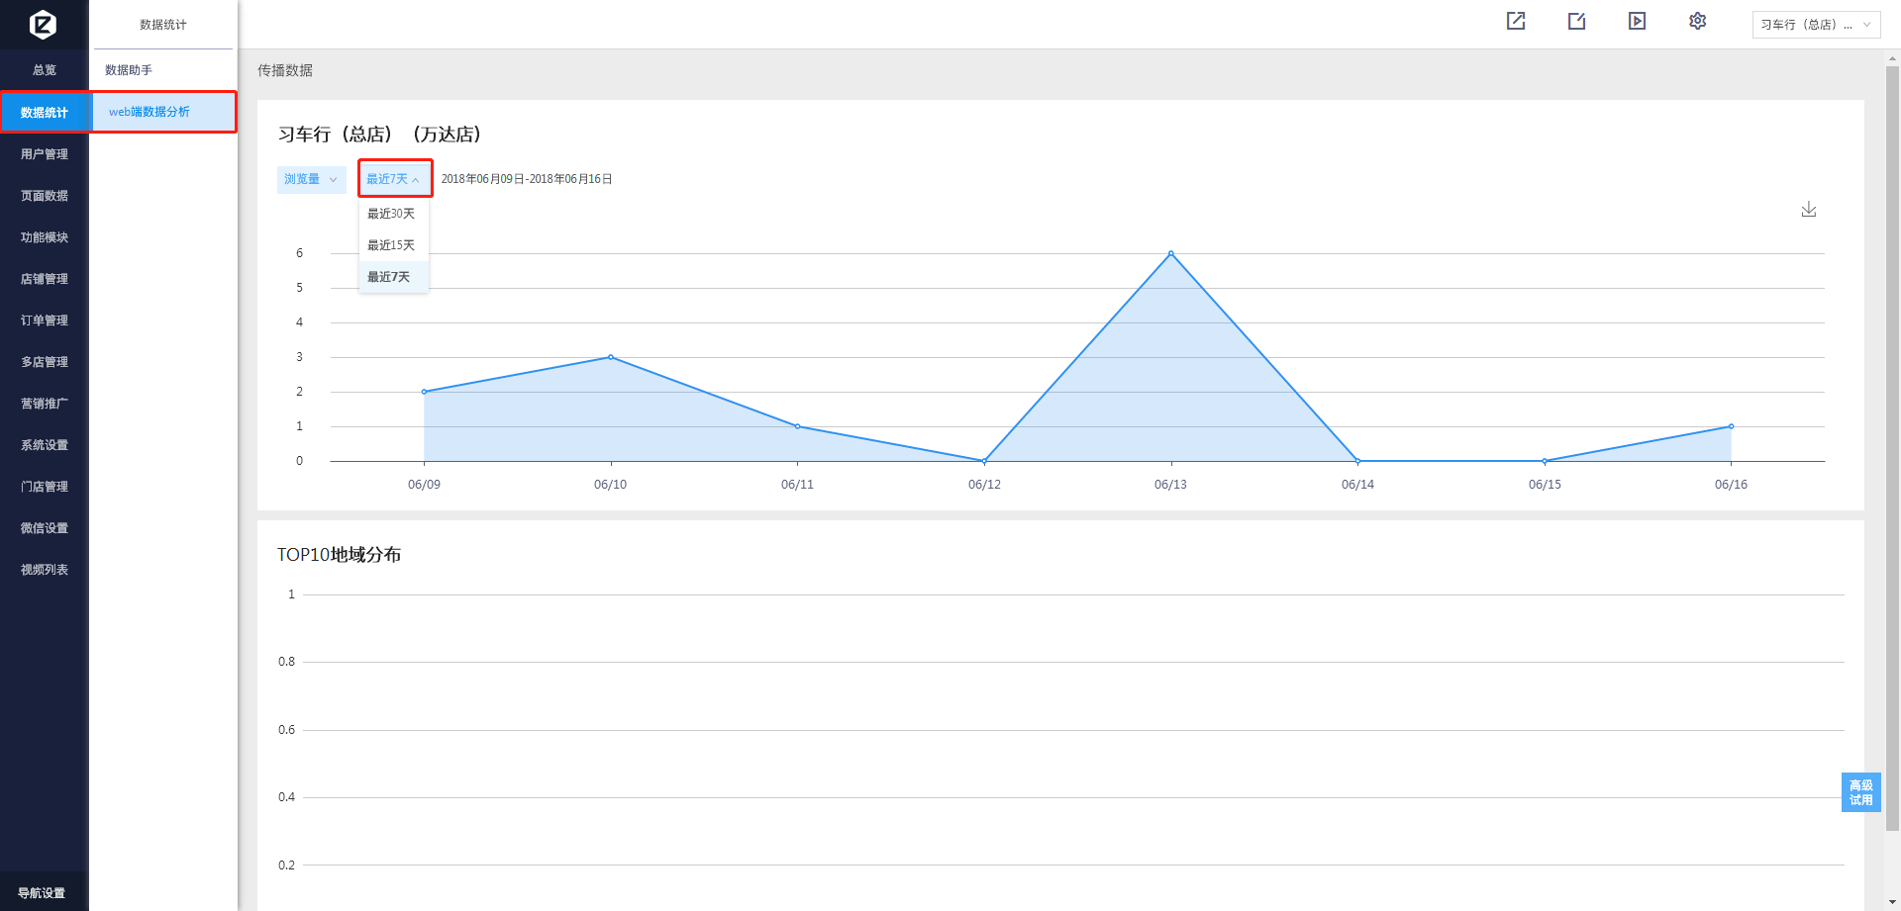
Task: Click the edit pencil-square icon in header
Action: (1576, 21)
